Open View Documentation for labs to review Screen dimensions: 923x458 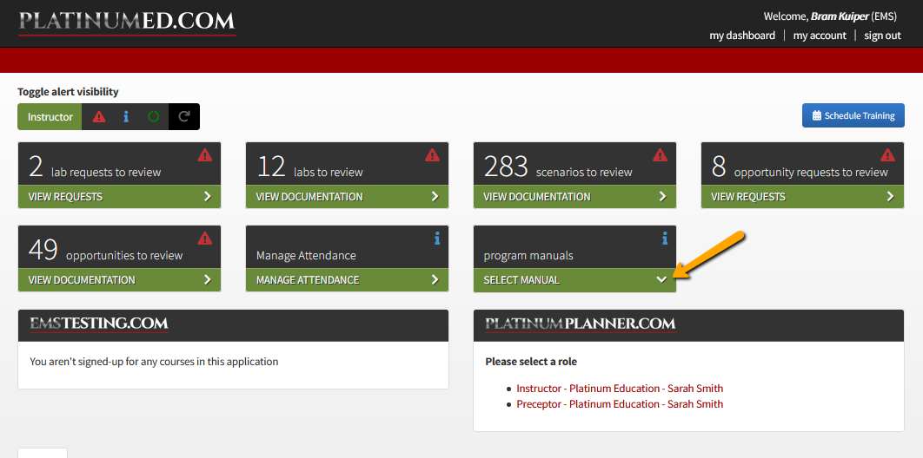[348, 197]
